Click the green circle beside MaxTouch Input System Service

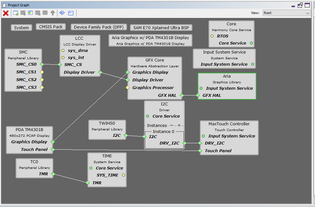[x=203, y=136]
